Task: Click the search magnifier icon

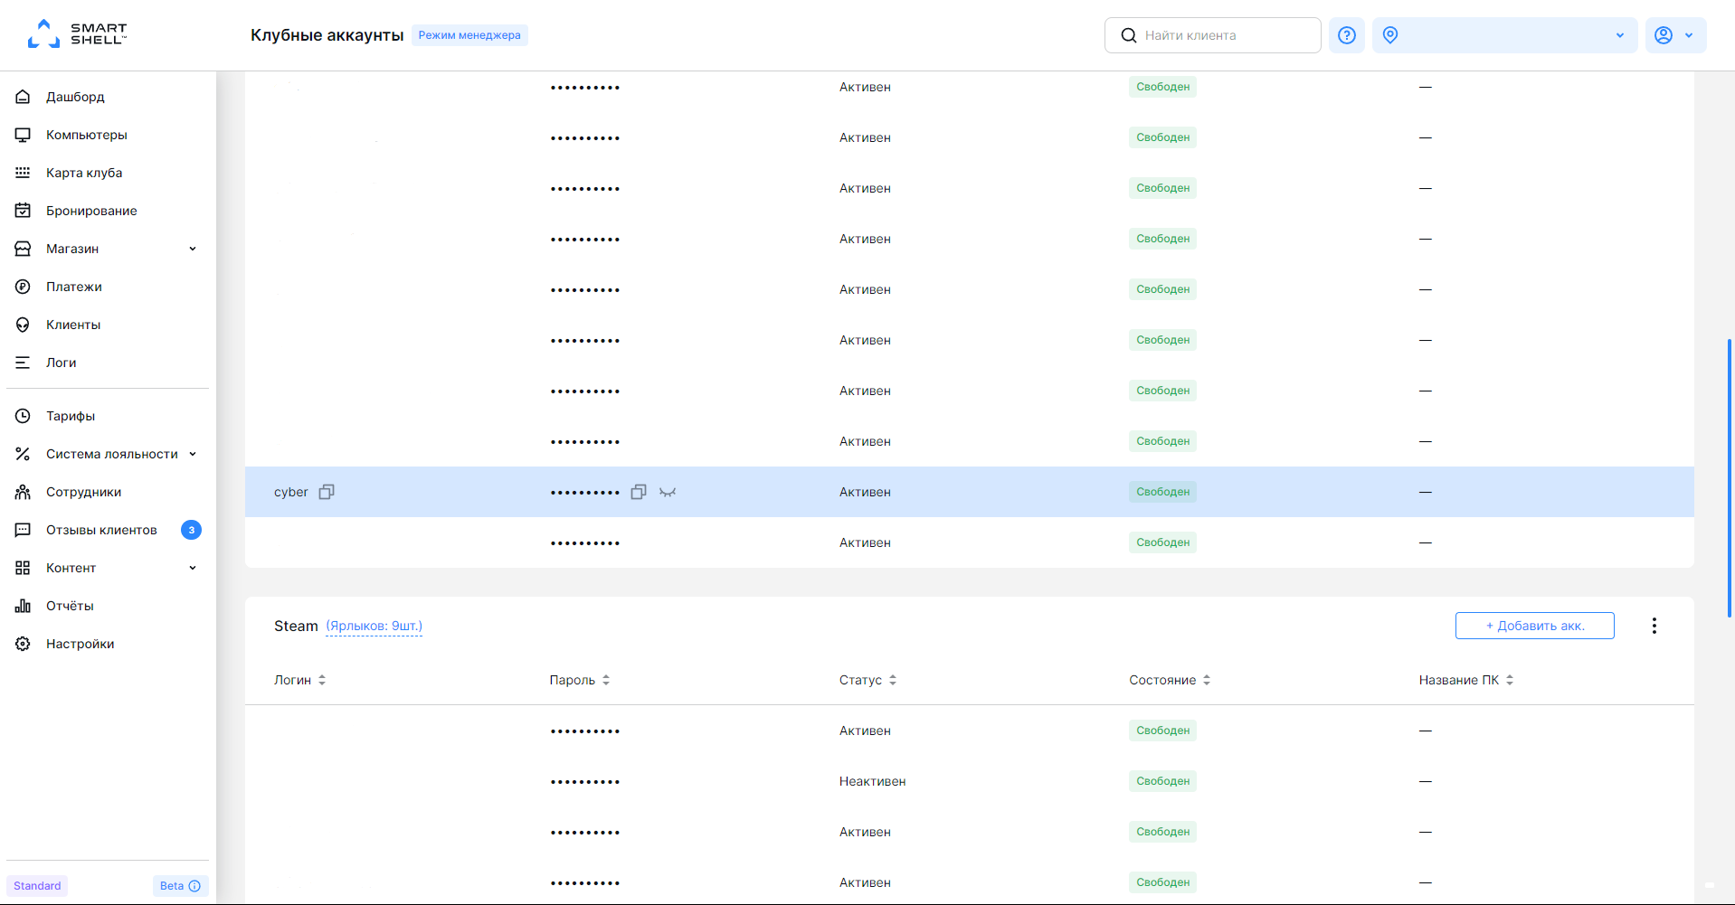Action: (1128, 35)
